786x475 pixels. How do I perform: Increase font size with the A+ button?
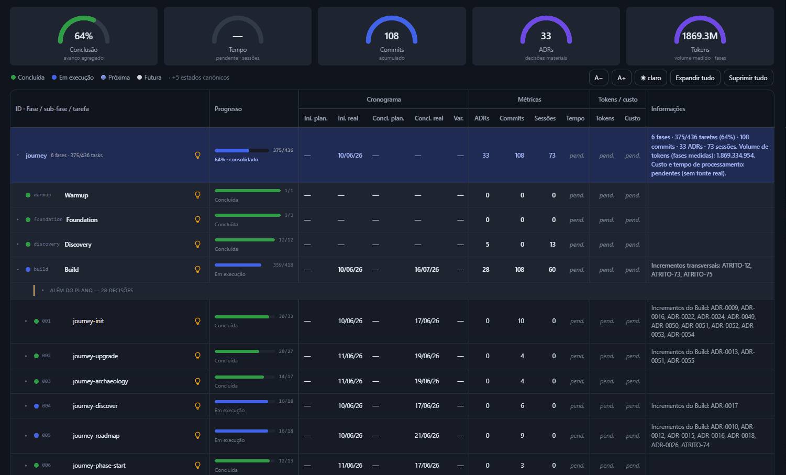click(x=621, y=78)
